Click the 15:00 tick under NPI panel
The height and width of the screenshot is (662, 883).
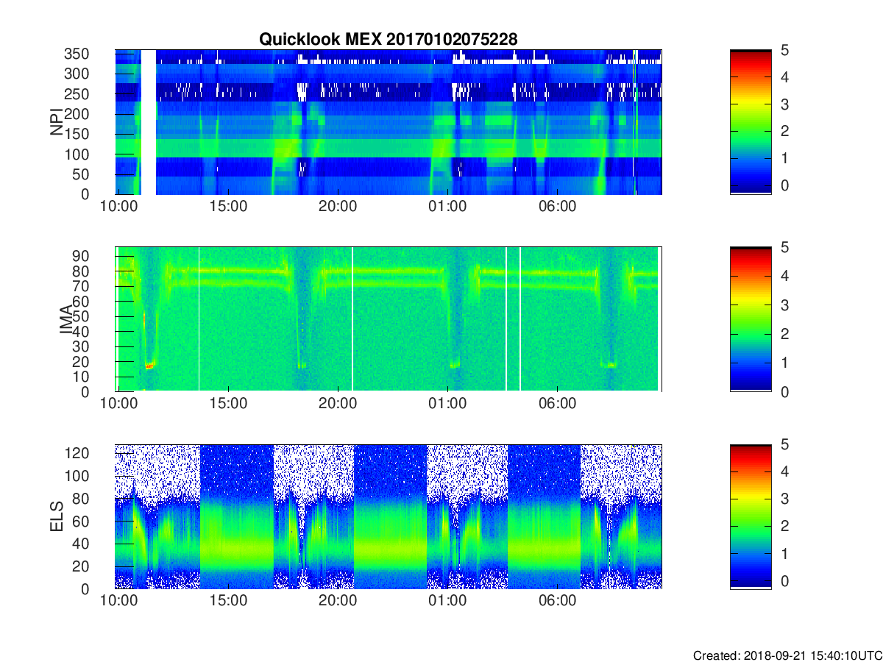pos(228,206)
